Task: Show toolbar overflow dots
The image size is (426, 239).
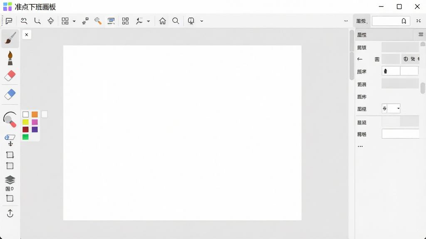Action: coord(346,21)
